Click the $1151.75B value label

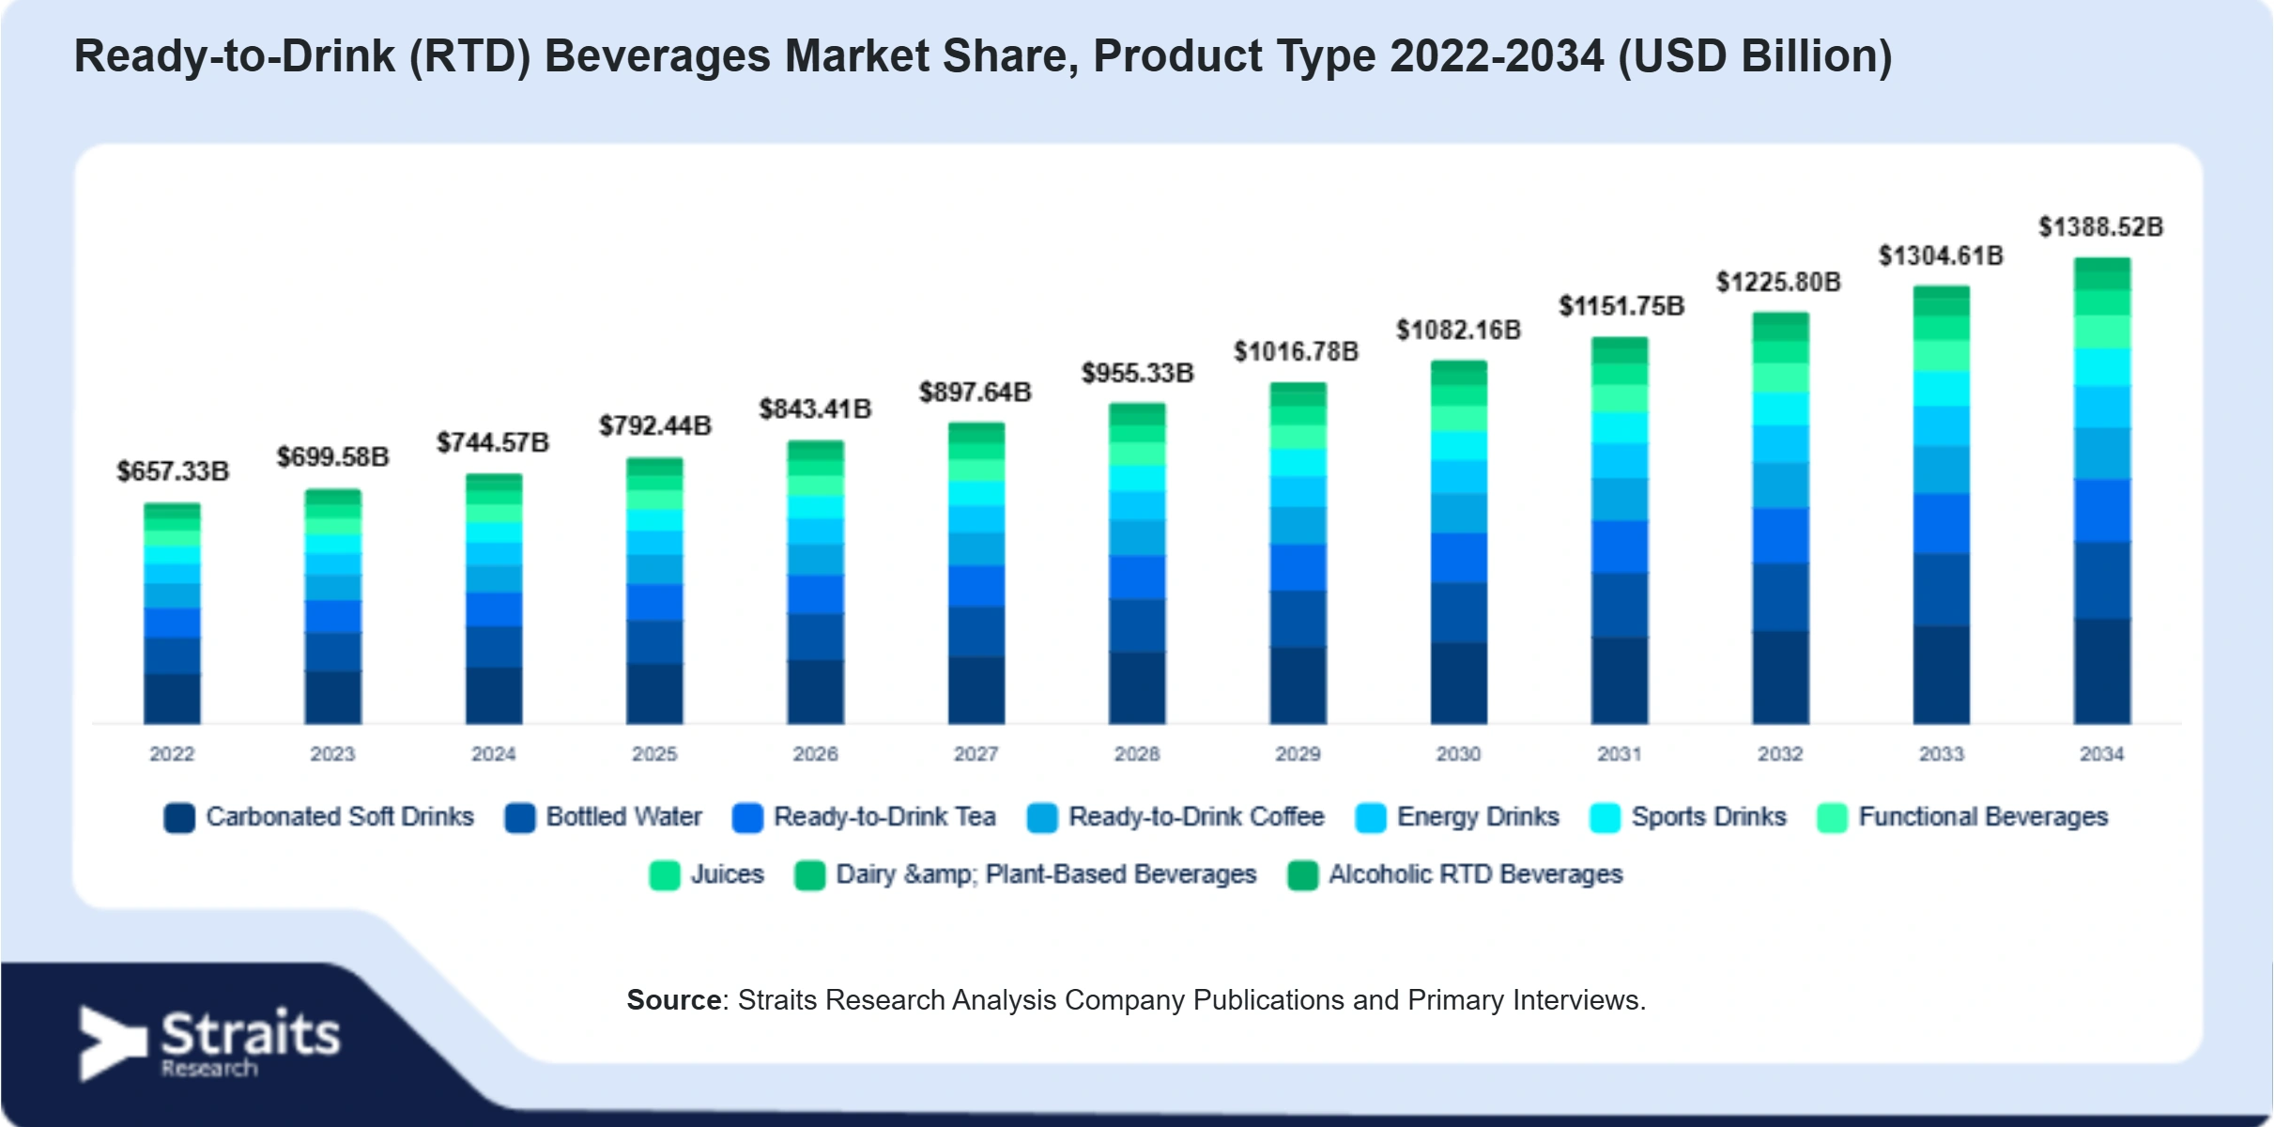pyautogui.click(x=1621, y=306)
